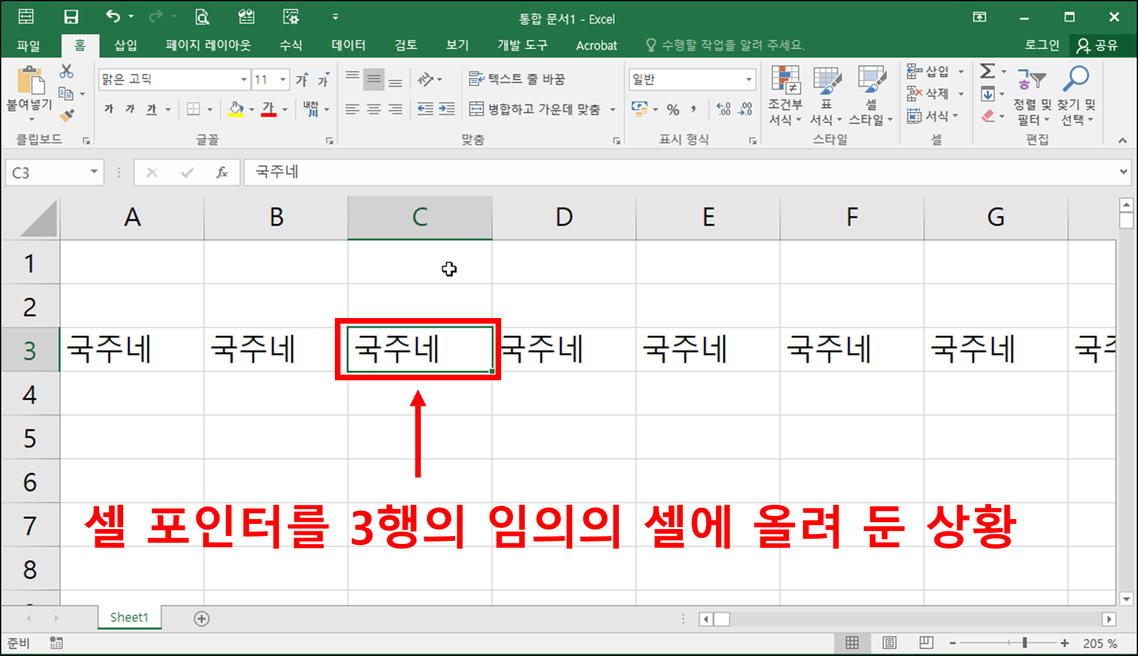Viewport: 1138px width, 656px height.
Task: Set left horizontal alignment
Action: pos(352,110)
